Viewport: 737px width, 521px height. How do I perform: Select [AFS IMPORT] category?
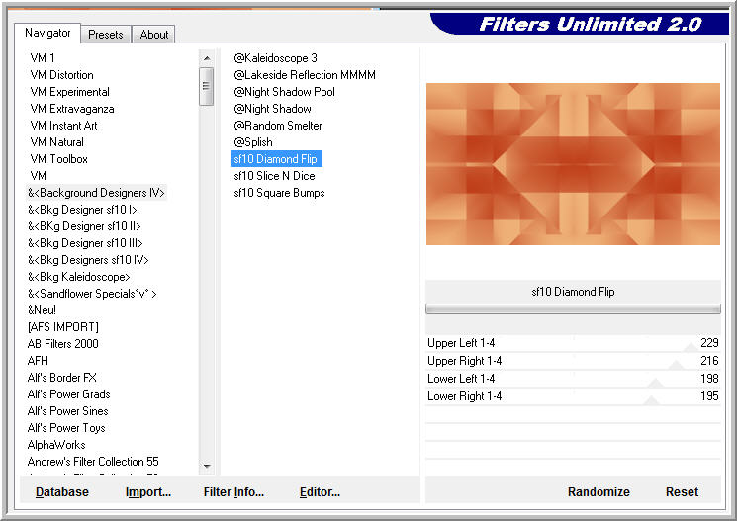point(63,327)
